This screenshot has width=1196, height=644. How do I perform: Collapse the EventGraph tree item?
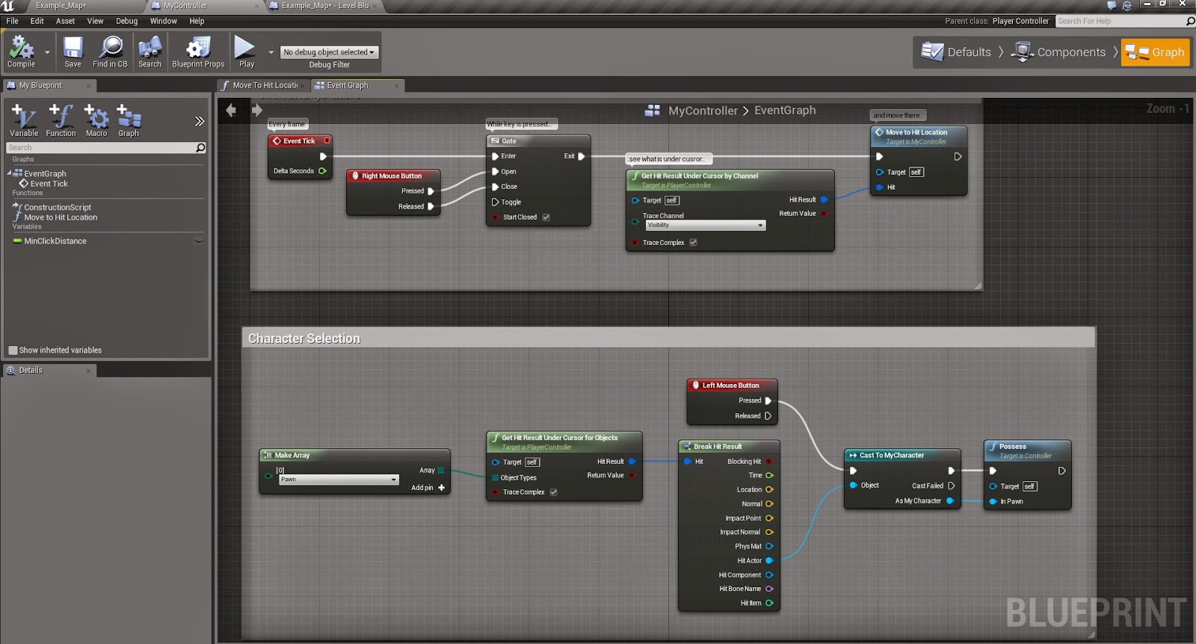(x=10, y=173)
